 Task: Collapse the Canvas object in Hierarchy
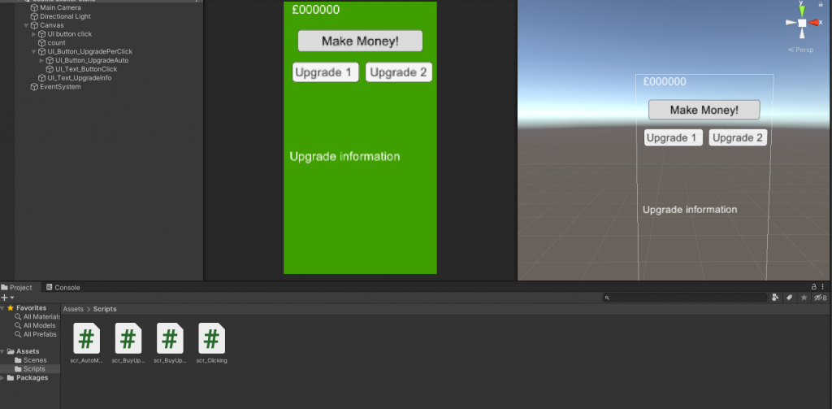click(26, 25)
